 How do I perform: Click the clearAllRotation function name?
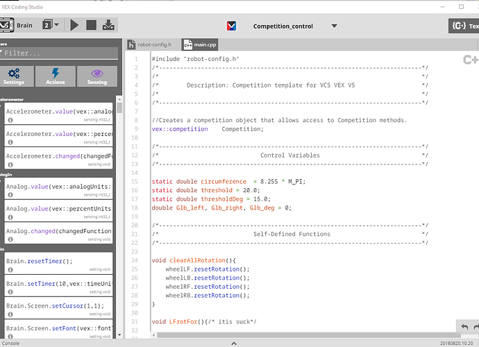[197, 260]
